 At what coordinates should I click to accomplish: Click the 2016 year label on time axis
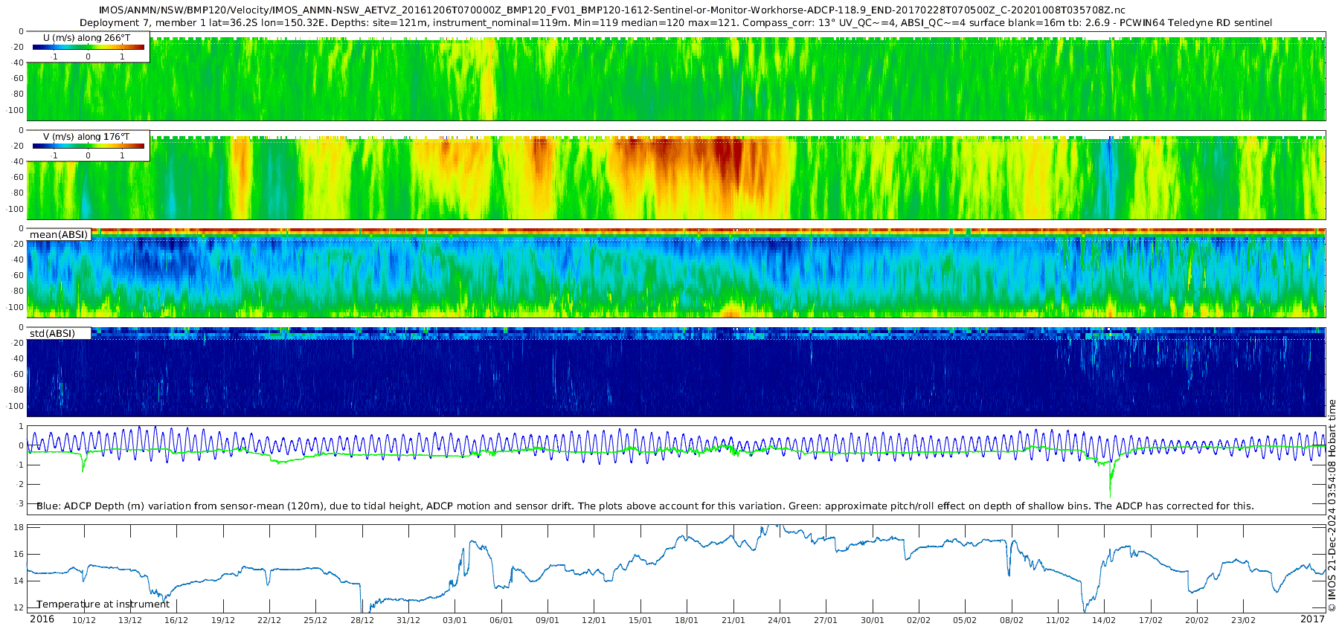click(42, 619)
